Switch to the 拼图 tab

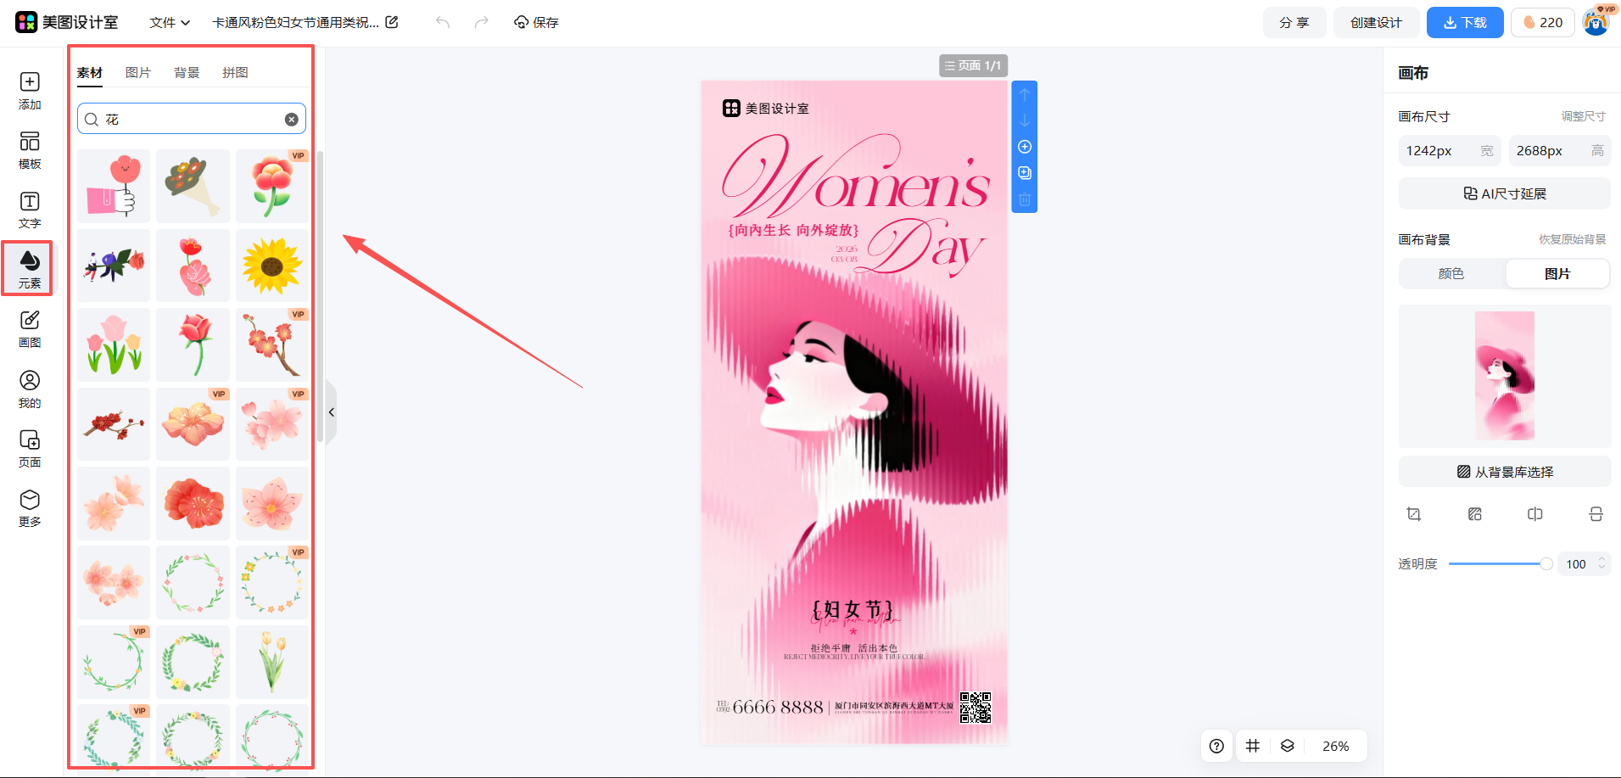[235, 73]
